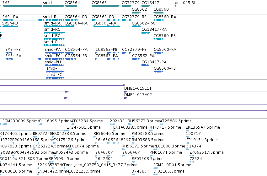Select transcript smid-RH
The height and width of the screenshot is (176, 267).
(x=52, y=42)
